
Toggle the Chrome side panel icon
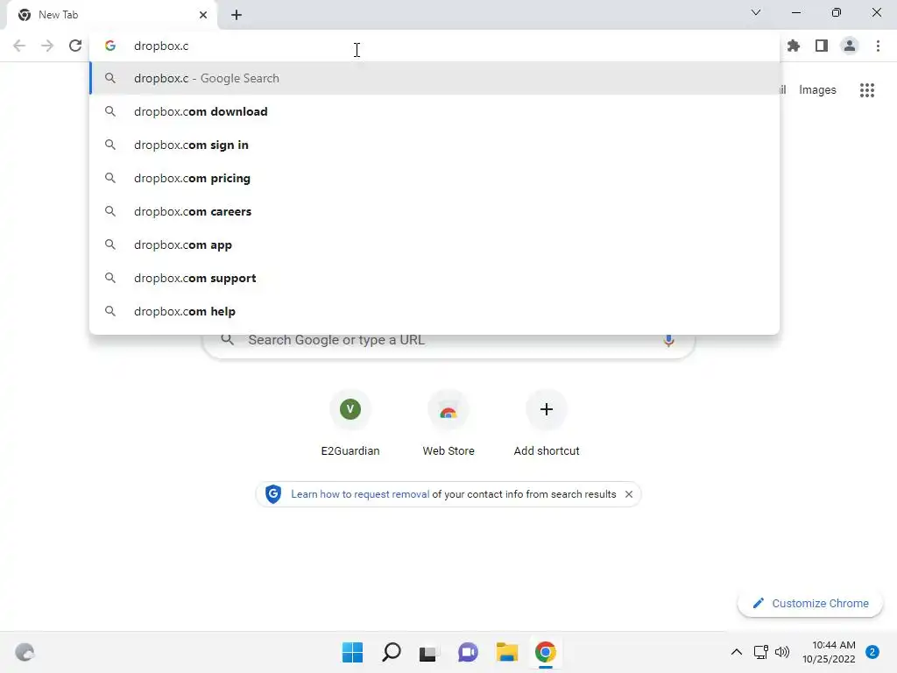pos(822,46)
